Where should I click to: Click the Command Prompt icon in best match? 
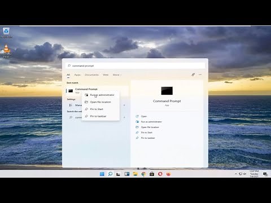click(x=71, y=91)
